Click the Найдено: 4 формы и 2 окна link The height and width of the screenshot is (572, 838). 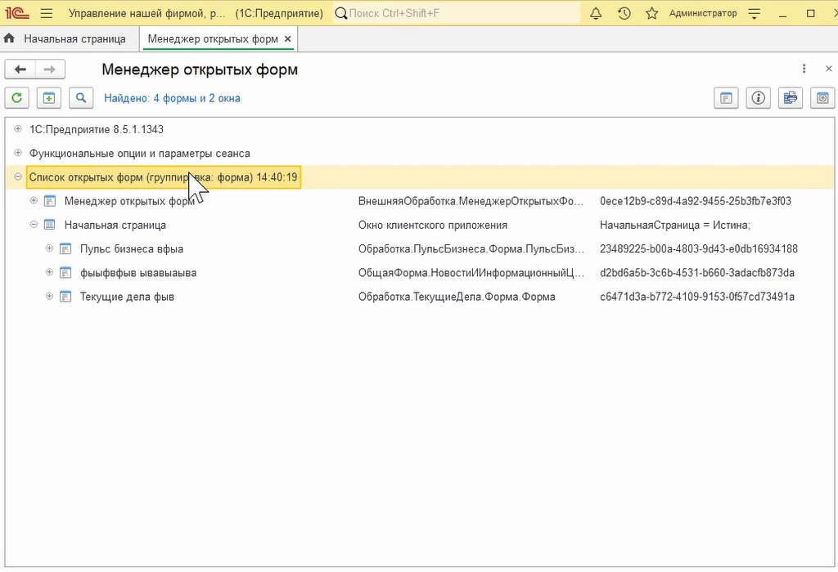[x=172, y=98]
